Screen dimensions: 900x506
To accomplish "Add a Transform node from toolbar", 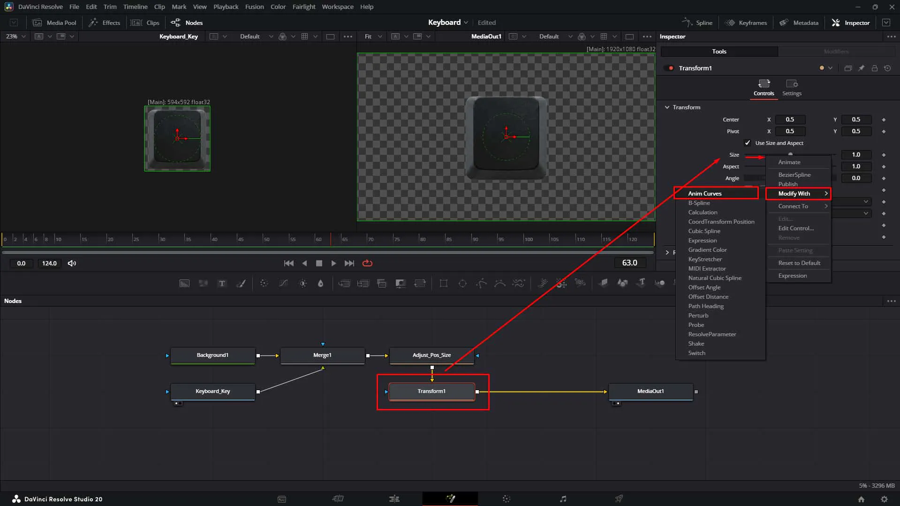I will tap(420, 283).
